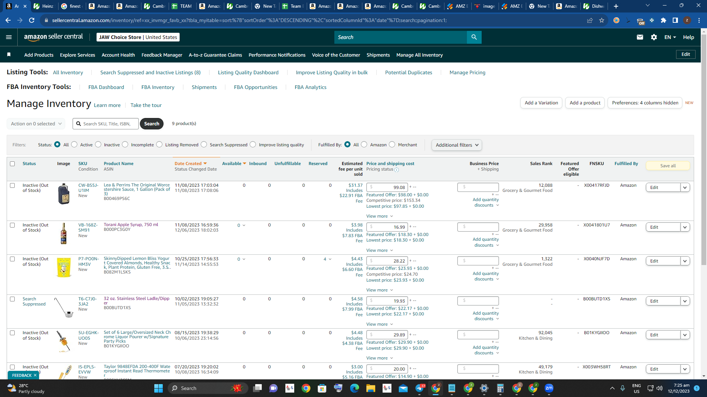Click the inventory Search button
The width and height of the screenshot is (707, 397).
pyautogui.click(x=152, y=124)
